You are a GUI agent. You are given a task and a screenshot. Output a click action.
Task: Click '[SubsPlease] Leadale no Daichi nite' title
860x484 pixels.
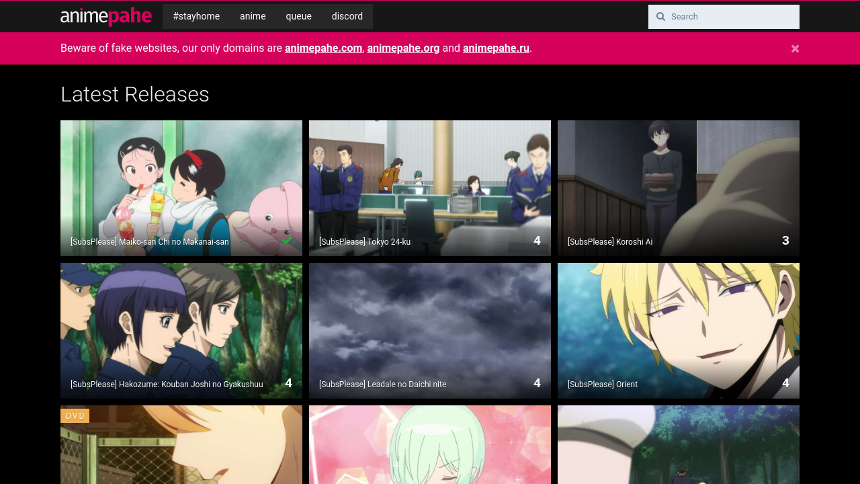pos(382,385)
